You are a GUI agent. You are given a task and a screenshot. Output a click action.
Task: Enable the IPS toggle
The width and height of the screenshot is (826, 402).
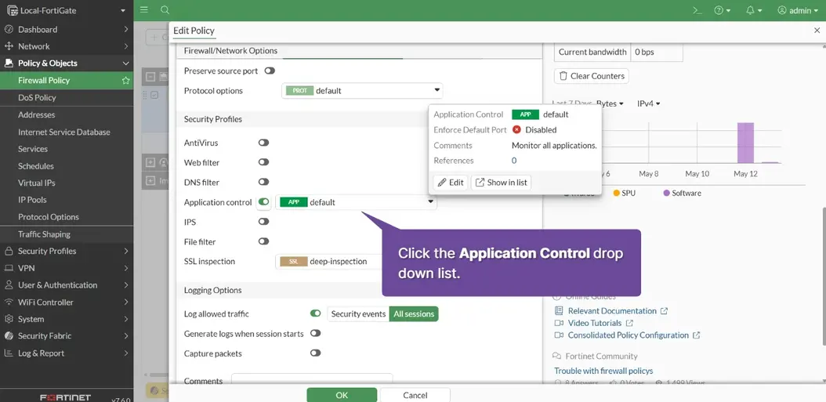263,222
